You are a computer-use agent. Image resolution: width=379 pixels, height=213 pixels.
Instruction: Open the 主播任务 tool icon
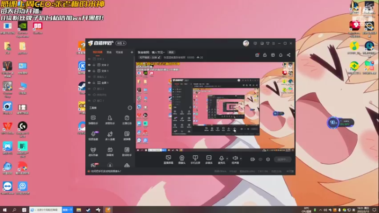coord(126,120)
